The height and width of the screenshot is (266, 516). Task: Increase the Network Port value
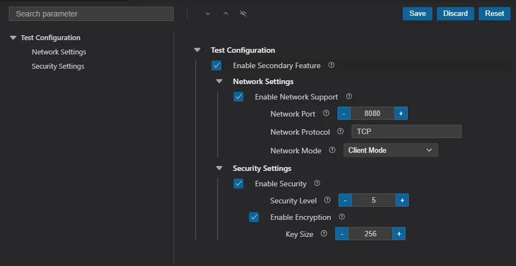click(401, 113)
